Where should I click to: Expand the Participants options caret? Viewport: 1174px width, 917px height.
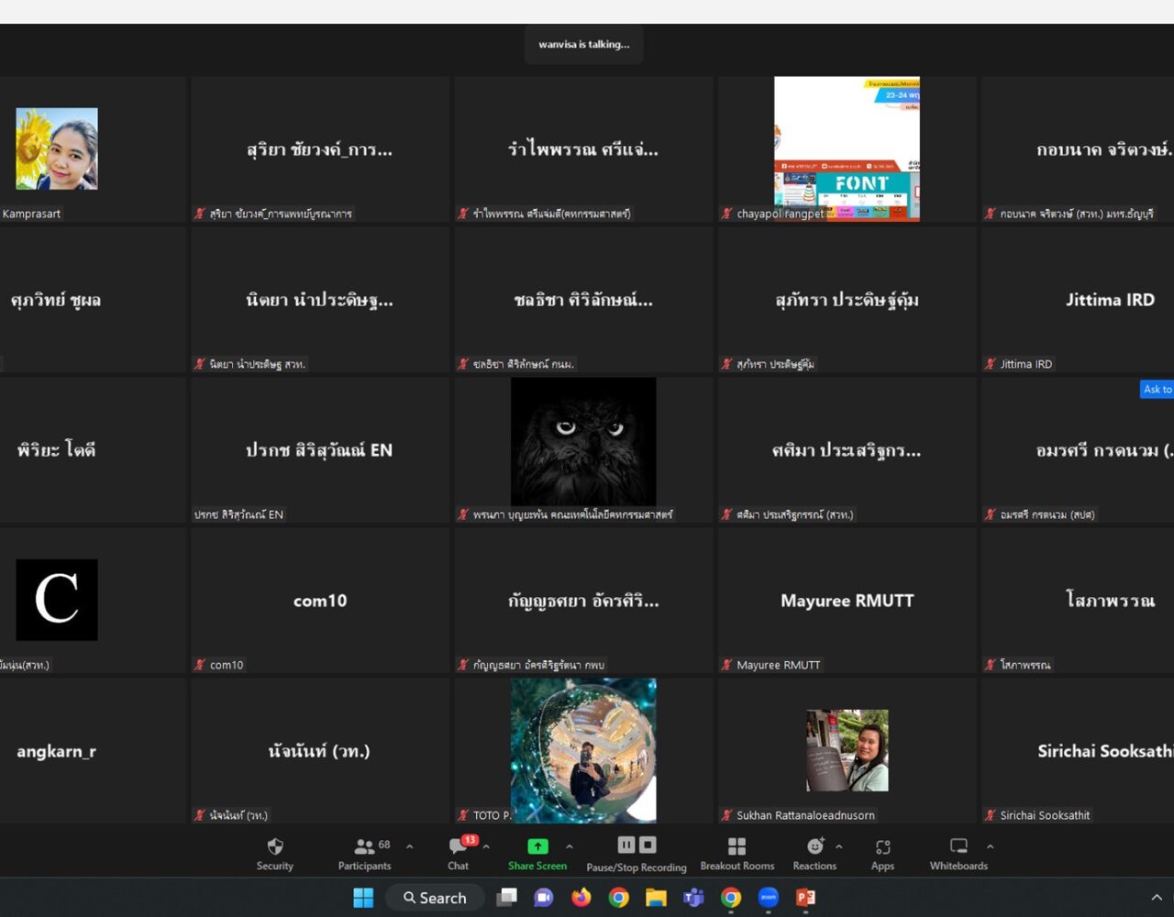coord(409,846)
